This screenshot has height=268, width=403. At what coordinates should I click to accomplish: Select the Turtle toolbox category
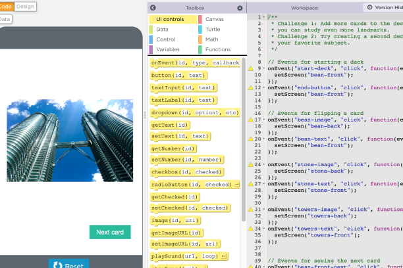tap(213, 30)
